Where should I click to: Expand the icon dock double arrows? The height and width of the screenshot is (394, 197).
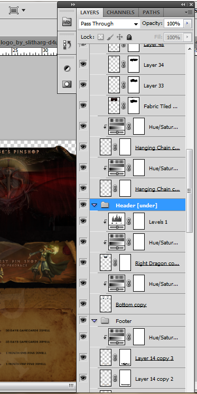click(73, 5)
